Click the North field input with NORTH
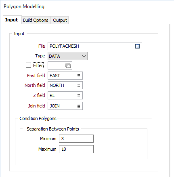This screenshot has width=174, height=177. (65, 85)
